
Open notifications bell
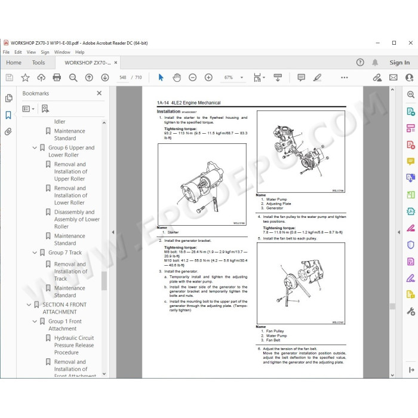click(375, 62)
